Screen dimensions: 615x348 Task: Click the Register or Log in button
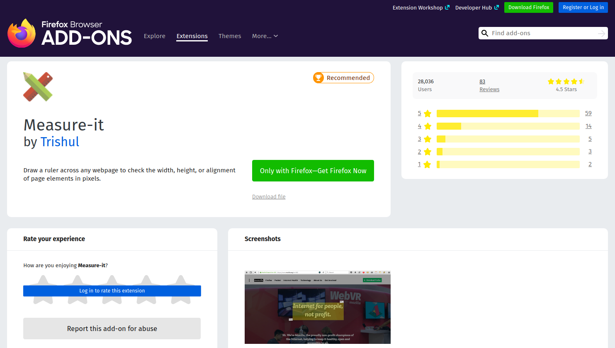pyautogui.click(x=583, y=7)
